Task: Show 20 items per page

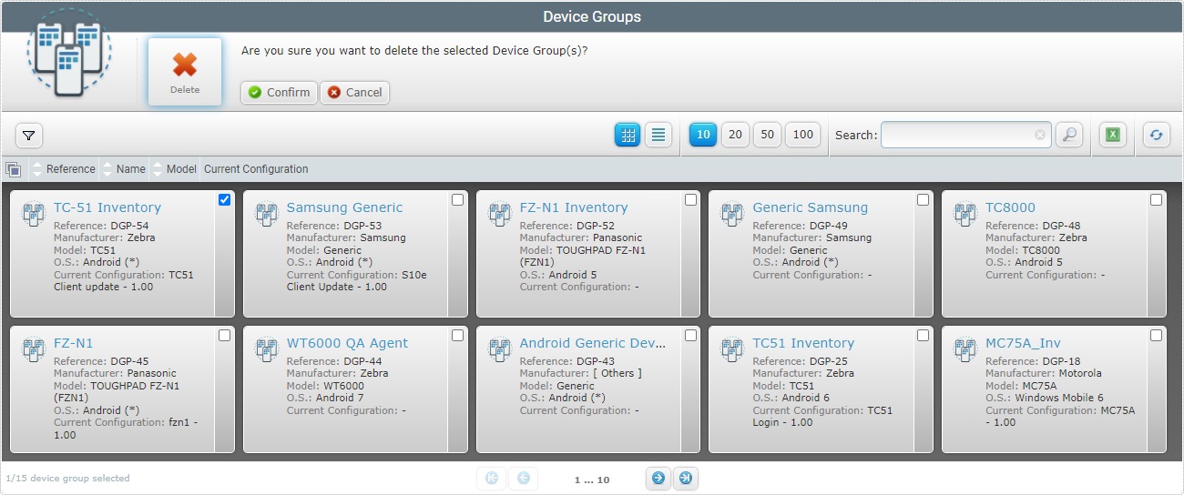Action: (x=735, y=135)
